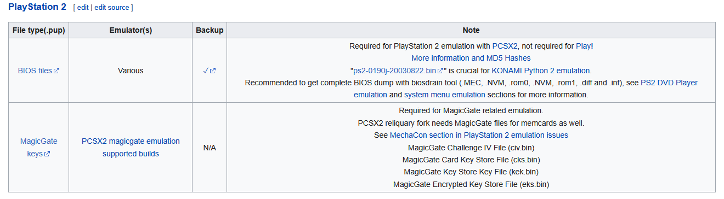
Task: Open the edit link for PlayStation 2 section
Action: [x=83, y=8]
